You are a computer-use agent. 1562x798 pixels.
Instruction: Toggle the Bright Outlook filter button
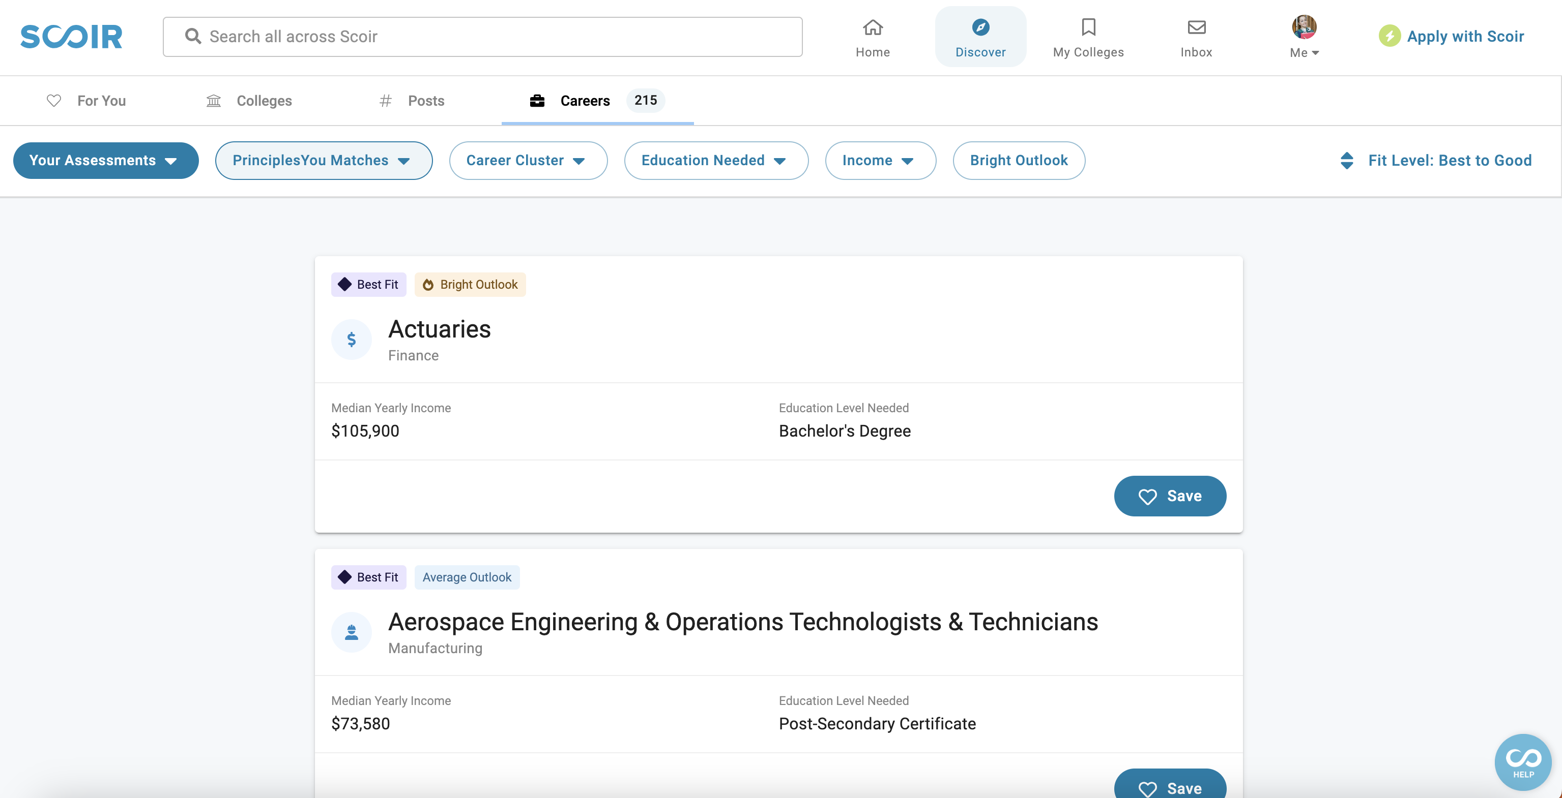tap(1018, 160)
